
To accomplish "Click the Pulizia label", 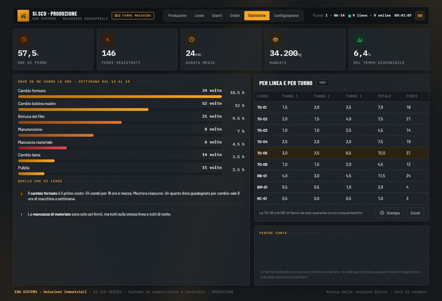I will coord(24,168).
